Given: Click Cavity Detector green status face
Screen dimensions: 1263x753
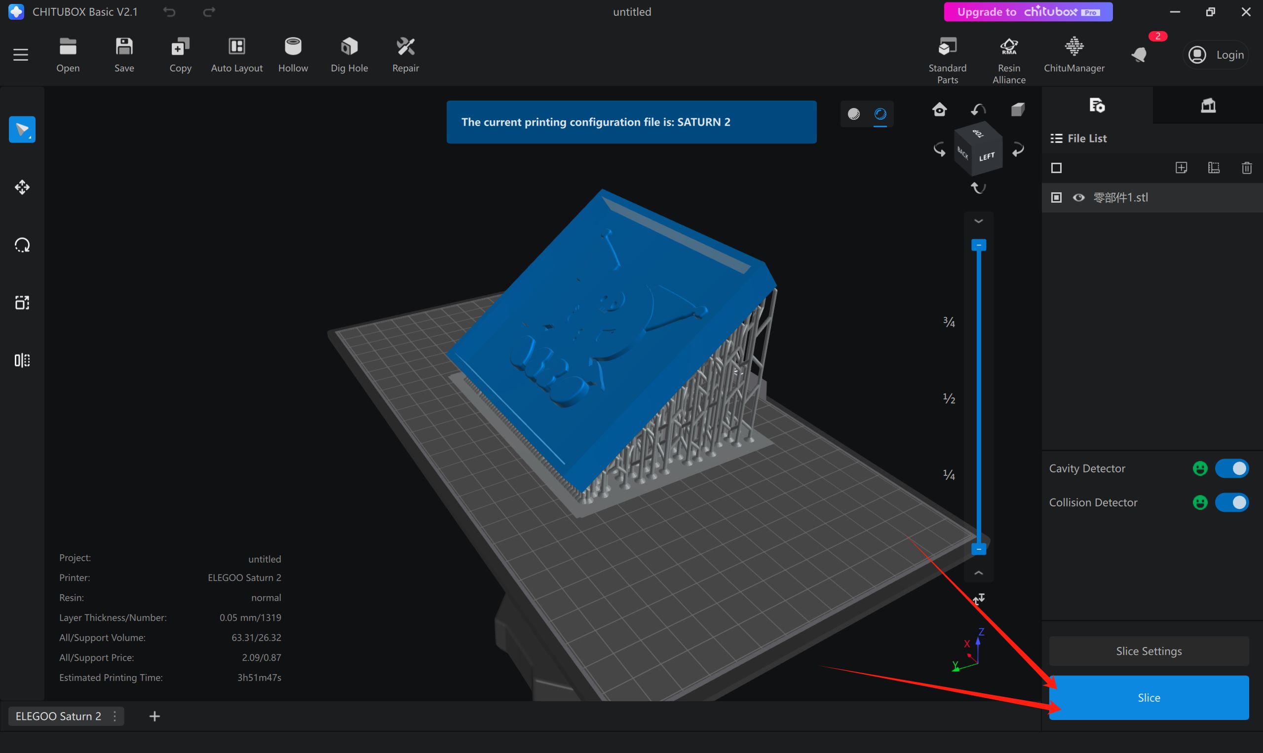Looking at the screenshot, I should [1199, 468].
